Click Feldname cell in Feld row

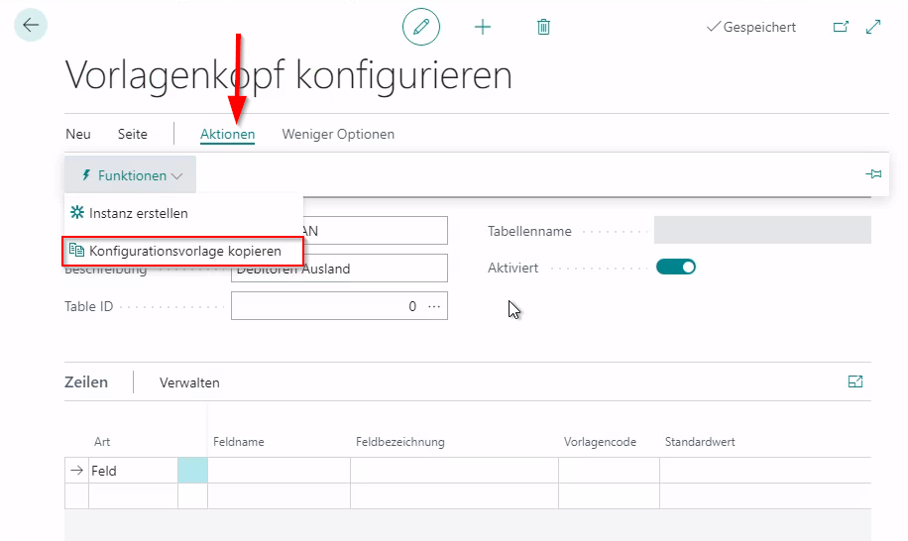coord(280,471)
